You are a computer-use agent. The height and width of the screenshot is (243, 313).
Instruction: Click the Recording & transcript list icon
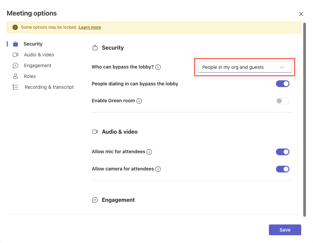point(15,87)
